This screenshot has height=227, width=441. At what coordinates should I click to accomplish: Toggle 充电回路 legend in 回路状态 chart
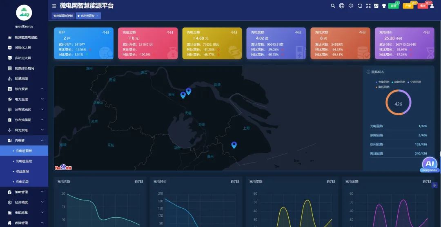[383, 82]
